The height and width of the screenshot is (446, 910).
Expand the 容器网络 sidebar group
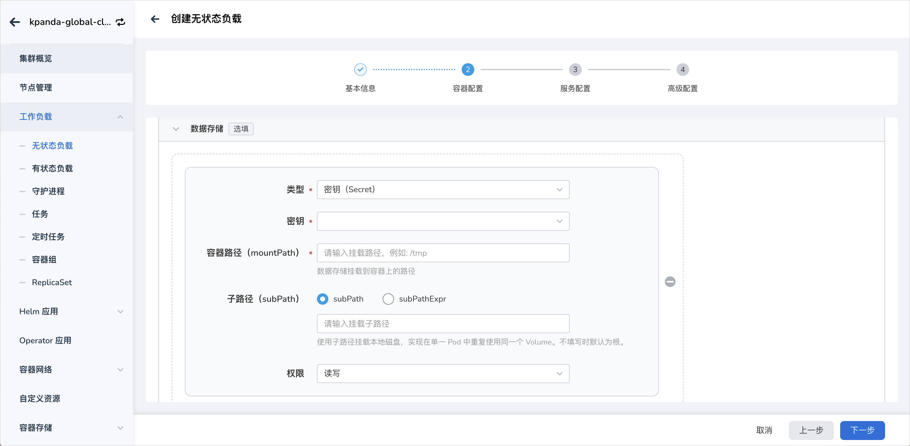[120, 369]
